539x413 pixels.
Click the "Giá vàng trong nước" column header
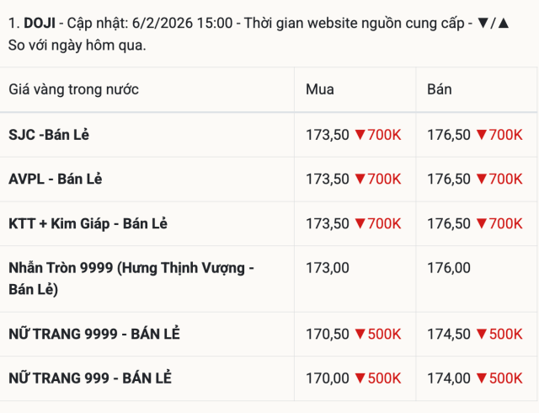74,89
